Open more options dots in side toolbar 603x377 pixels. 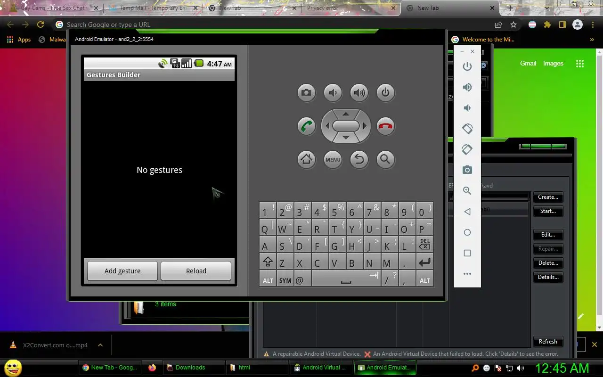click(x=467, y=274)
